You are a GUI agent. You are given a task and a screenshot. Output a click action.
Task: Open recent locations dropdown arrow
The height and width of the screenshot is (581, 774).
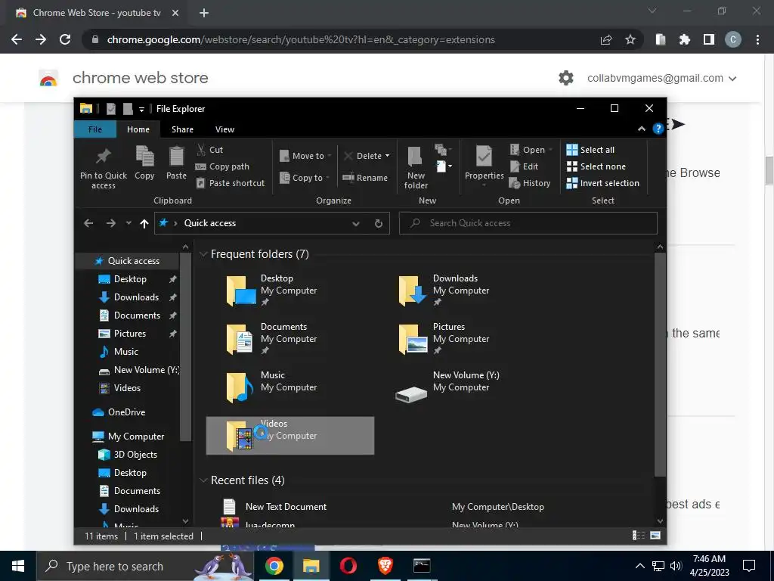click(128, 223)
